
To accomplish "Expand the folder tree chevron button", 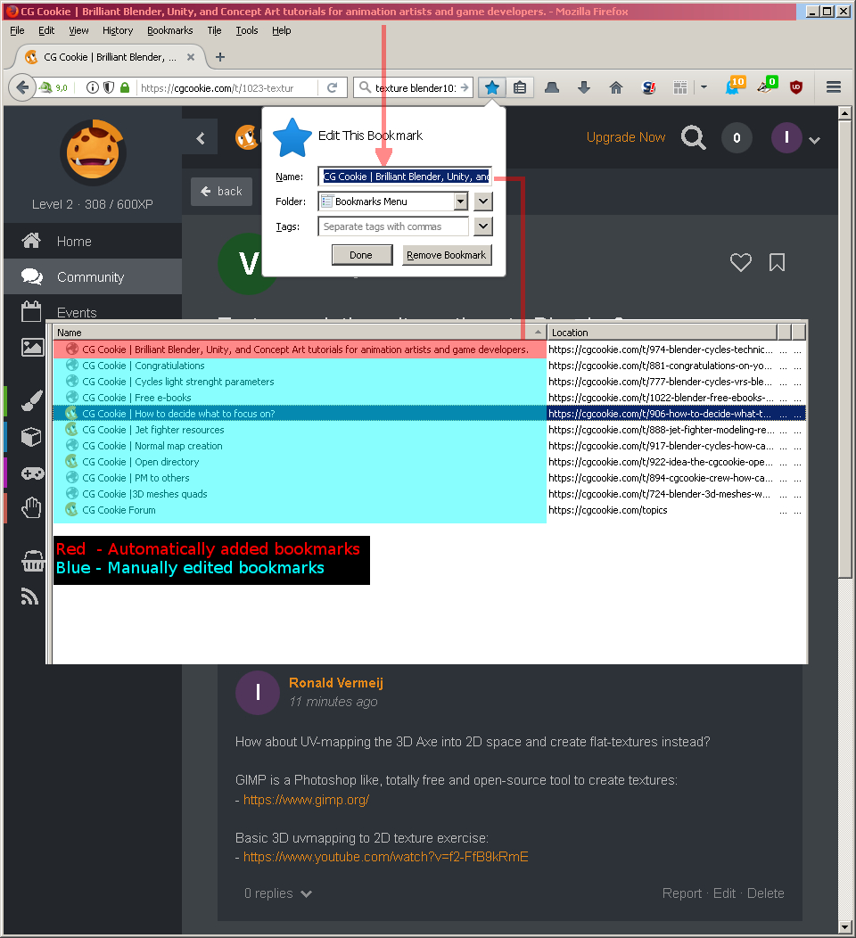I will click(x=483, y=202).
